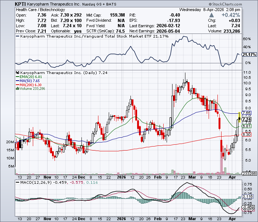The width and height of the screenshot is (258, 222).
Task: Click the -0.459 MACD value tag
Action: click(x=248, y=207)
